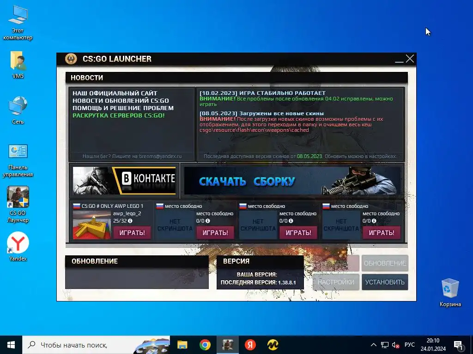Show info icon of fourth server slot

click(x=374, y=221)
